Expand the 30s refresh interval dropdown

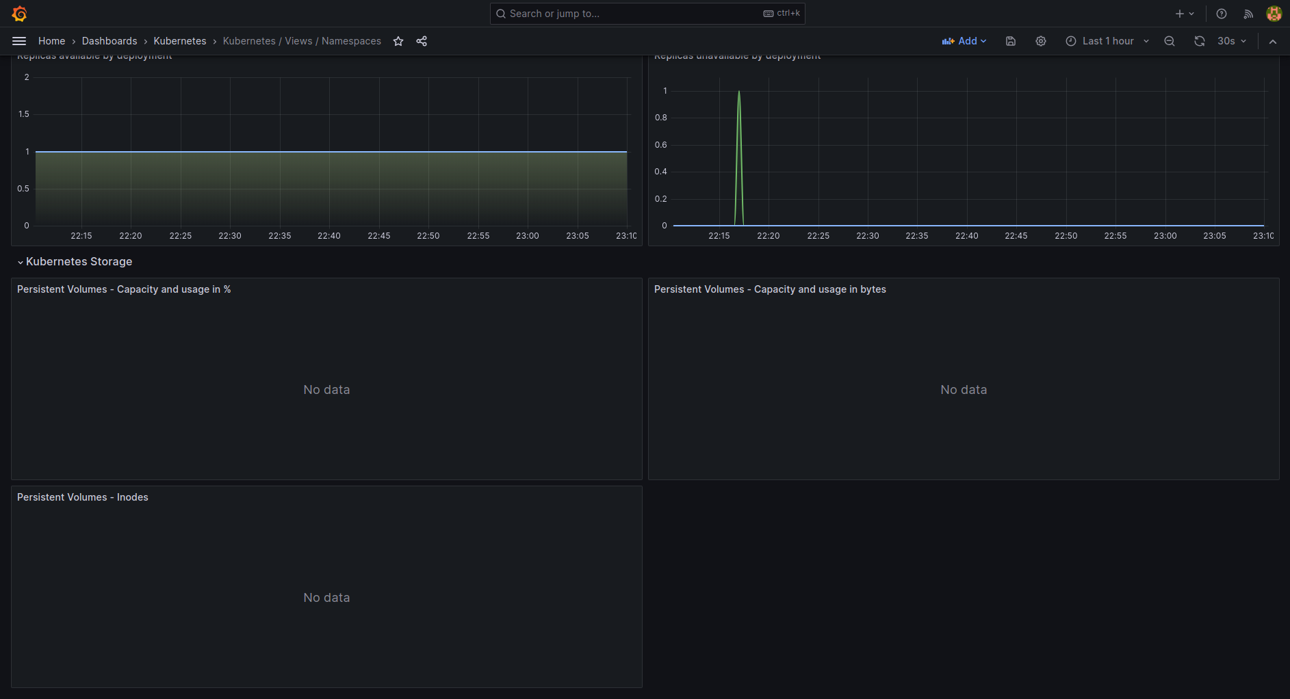pos(1233,41)
